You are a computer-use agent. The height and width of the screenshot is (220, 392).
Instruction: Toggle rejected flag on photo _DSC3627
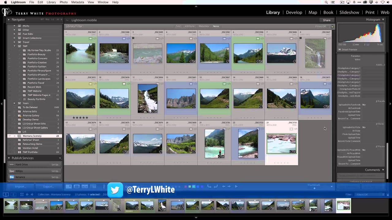[x=300, y=38]
